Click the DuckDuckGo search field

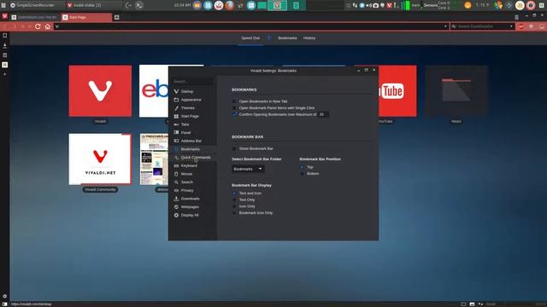click(483, 26)
